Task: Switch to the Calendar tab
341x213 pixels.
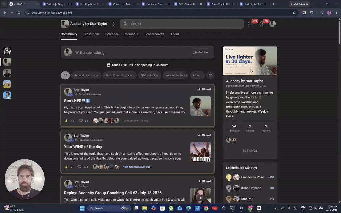Action: pyautogui.click(x=112, y=34)
